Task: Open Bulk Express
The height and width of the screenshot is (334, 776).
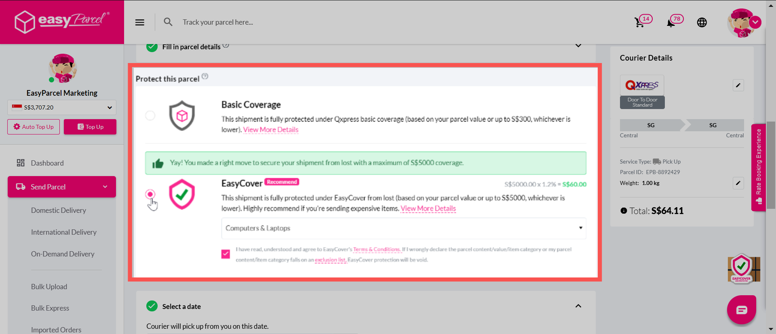Action: [x=50, y=308]
